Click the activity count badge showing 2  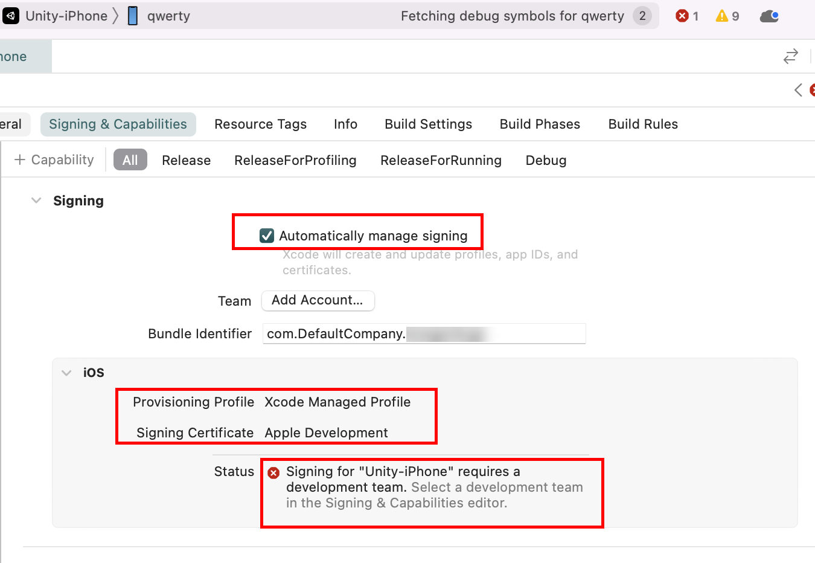[x=642, y=16]
